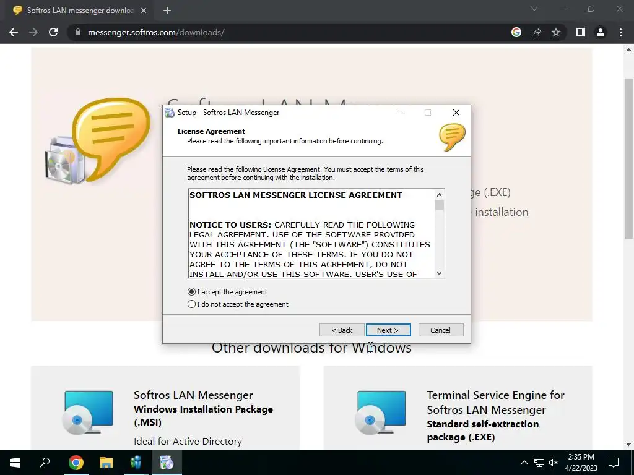The image size is (634, 475).
Task: Close the Softros LAN messenger tab
Action: pyautogui.click(x=144, y=11)
